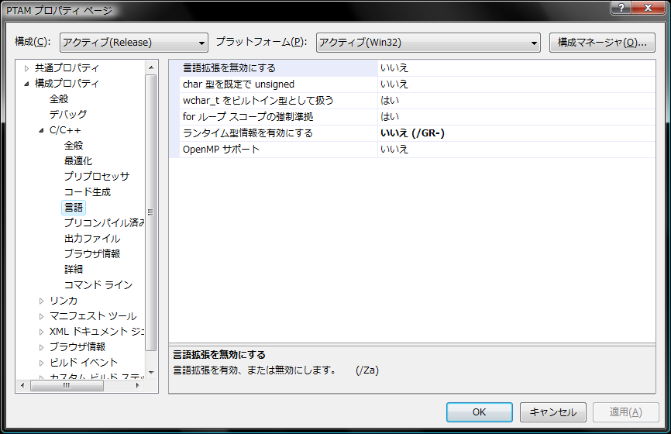Viewport: 671px width, 434px height.
Task: Select コード生成 in the tree
Action: coord(87,192)
